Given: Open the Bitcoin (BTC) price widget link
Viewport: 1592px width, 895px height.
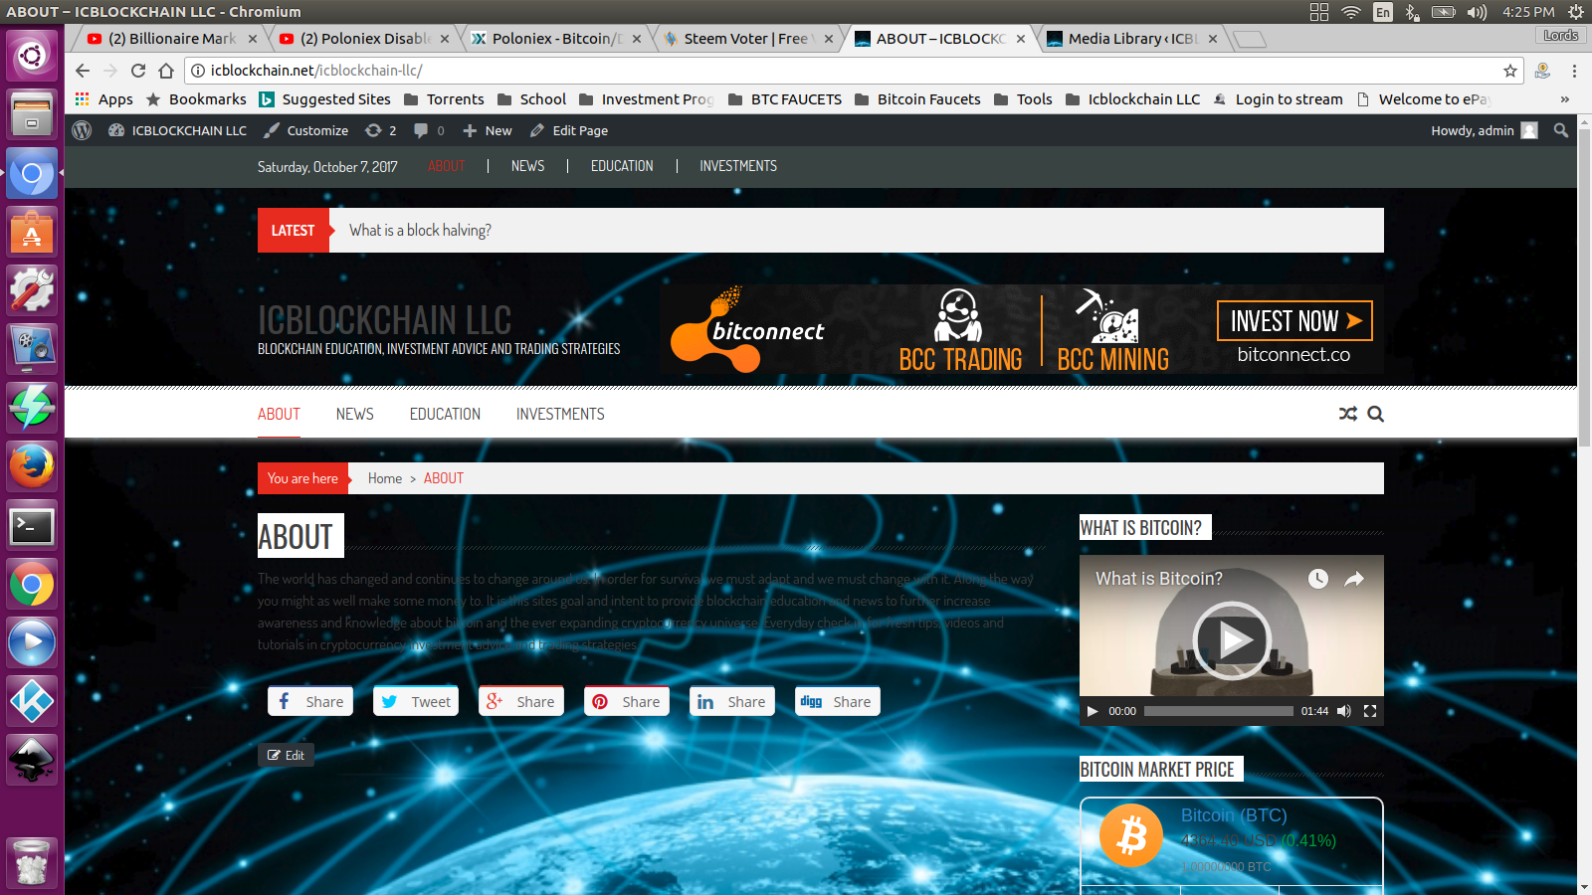Looking at the screenshot, I should 1234,815.
